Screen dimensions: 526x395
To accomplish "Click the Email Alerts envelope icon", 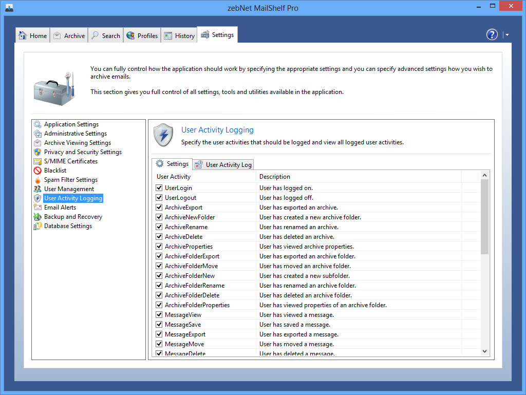I will (37, 208).
